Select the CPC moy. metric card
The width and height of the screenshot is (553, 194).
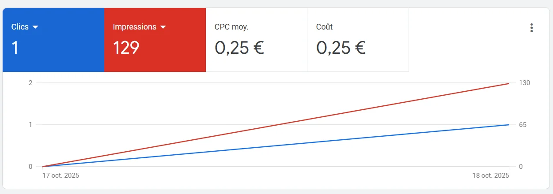coord(256,40)
